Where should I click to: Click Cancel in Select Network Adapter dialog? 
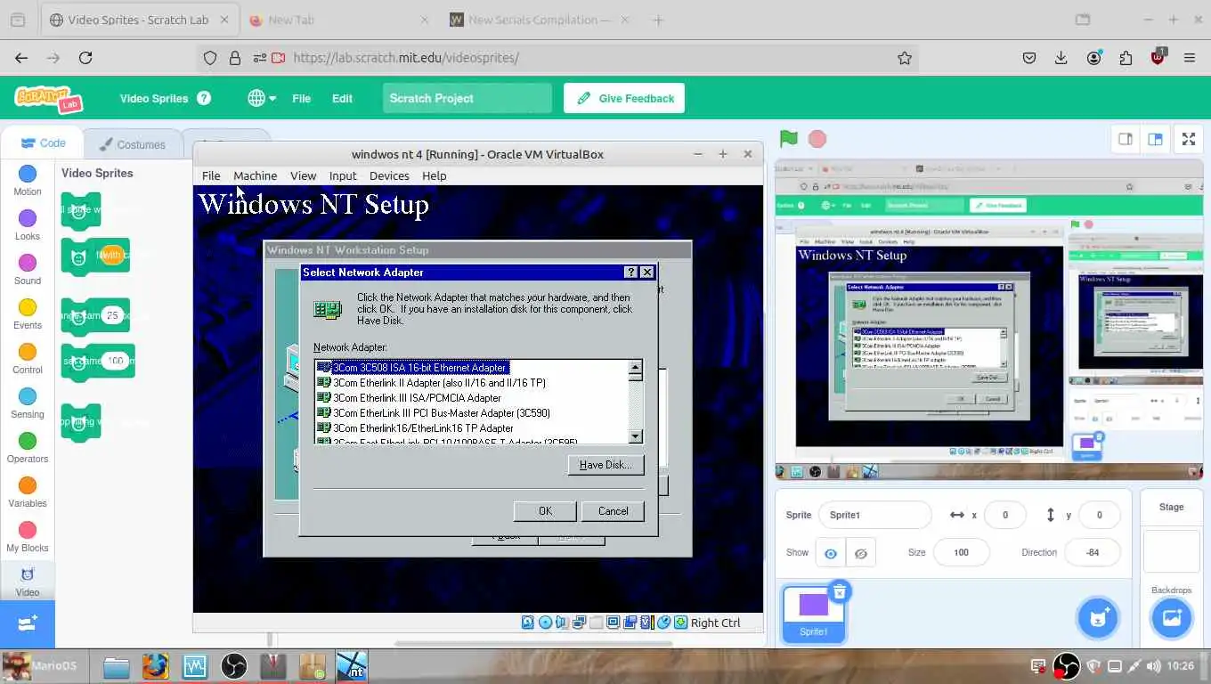pos(613,511)
